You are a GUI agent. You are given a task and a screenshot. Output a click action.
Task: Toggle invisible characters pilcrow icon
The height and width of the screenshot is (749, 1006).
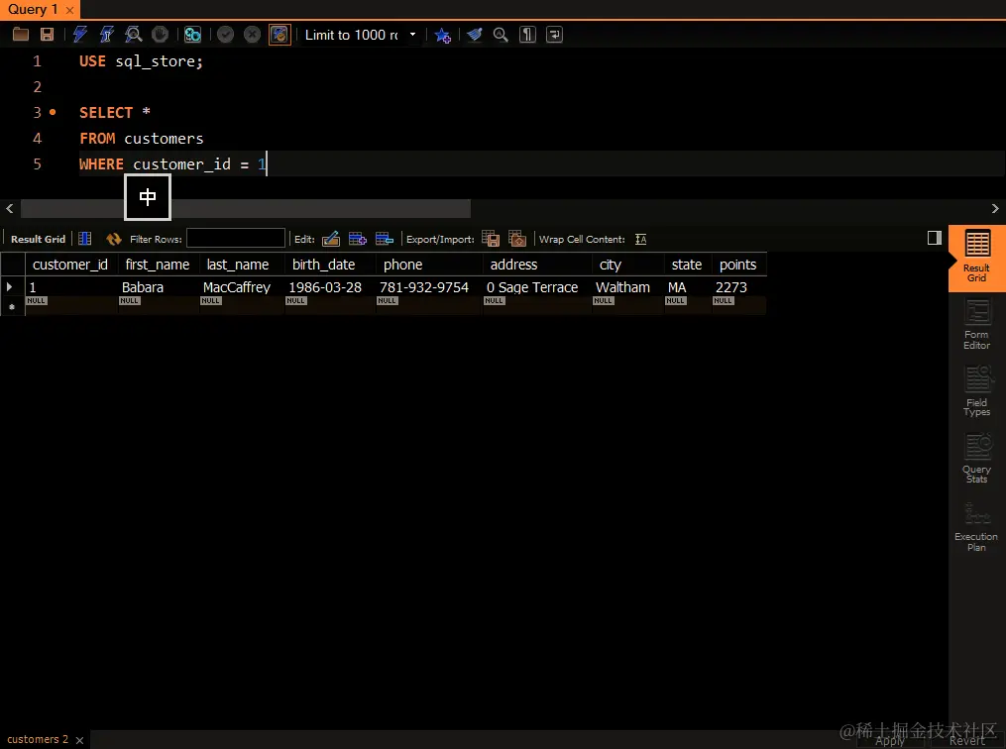pyautogui.click(x=527, y=35)
